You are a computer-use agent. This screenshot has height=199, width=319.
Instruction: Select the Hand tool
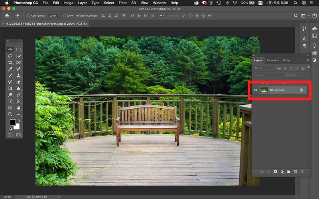tap(18, 108)
